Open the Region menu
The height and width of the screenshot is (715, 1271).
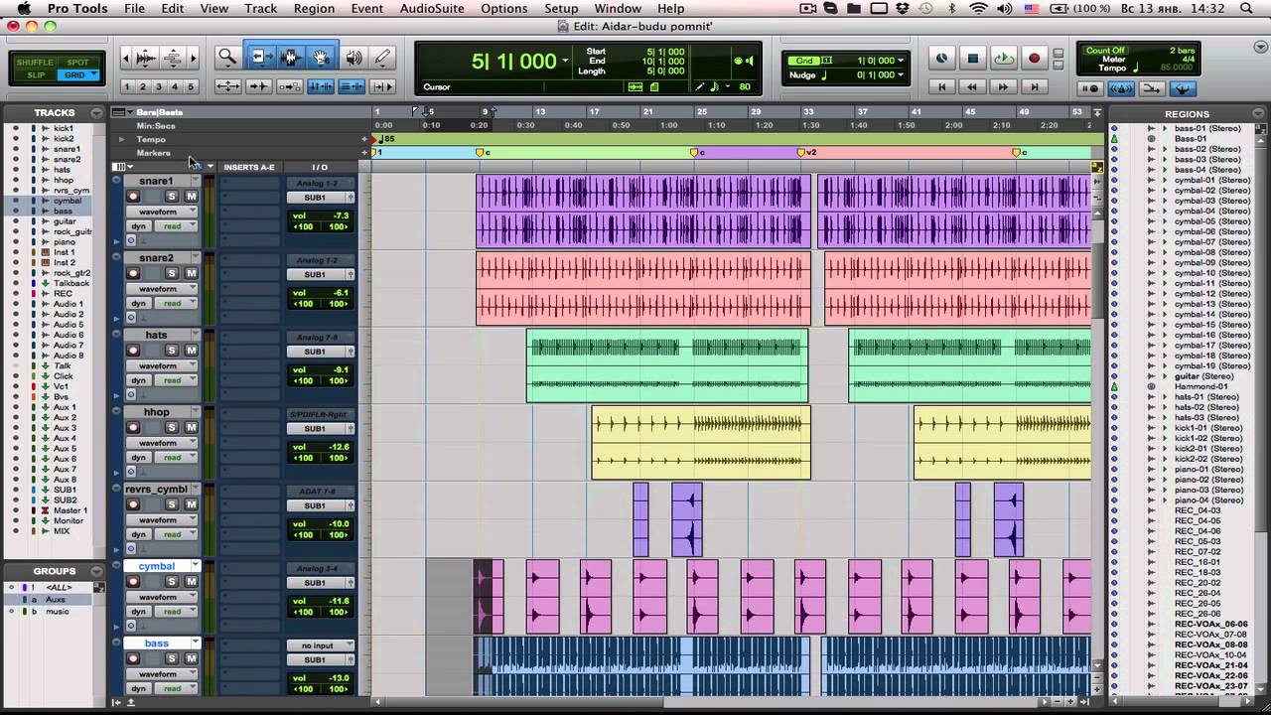(x=314, y=9)
